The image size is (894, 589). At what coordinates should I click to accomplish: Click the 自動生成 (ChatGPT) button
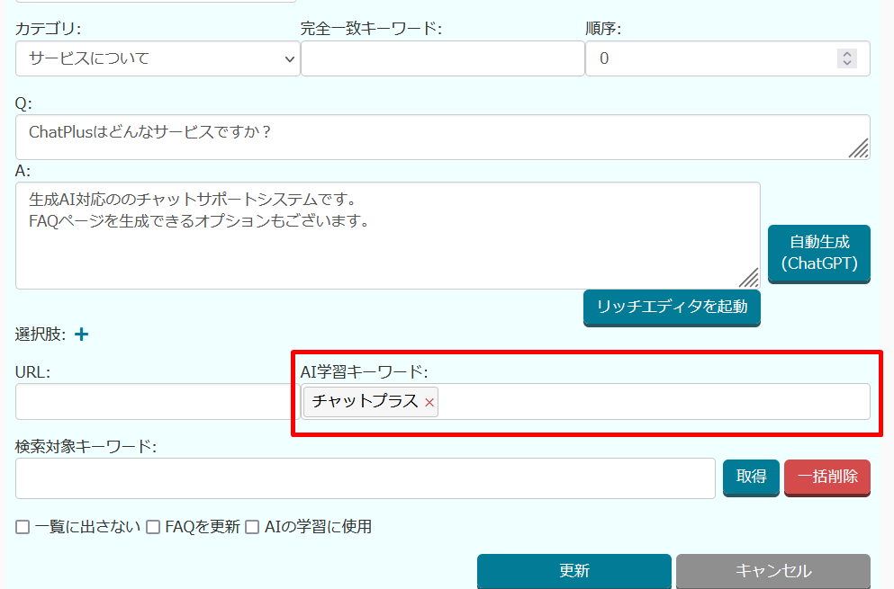818,253
